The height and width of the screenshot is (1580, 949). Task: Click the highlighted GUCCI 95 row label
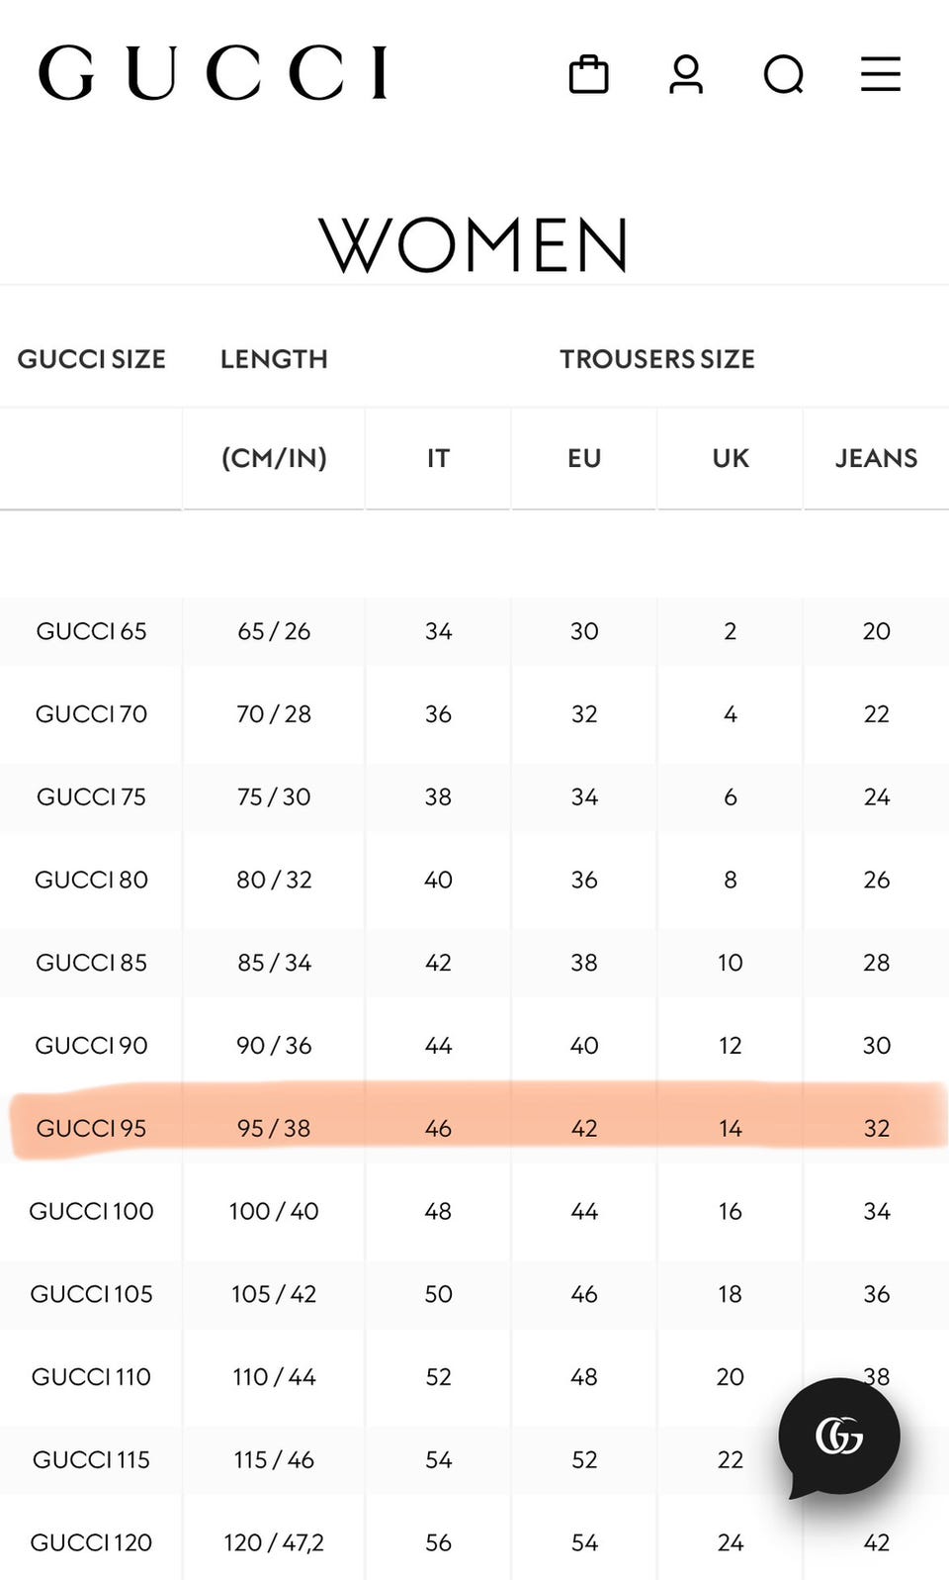tap(91, 1128)
